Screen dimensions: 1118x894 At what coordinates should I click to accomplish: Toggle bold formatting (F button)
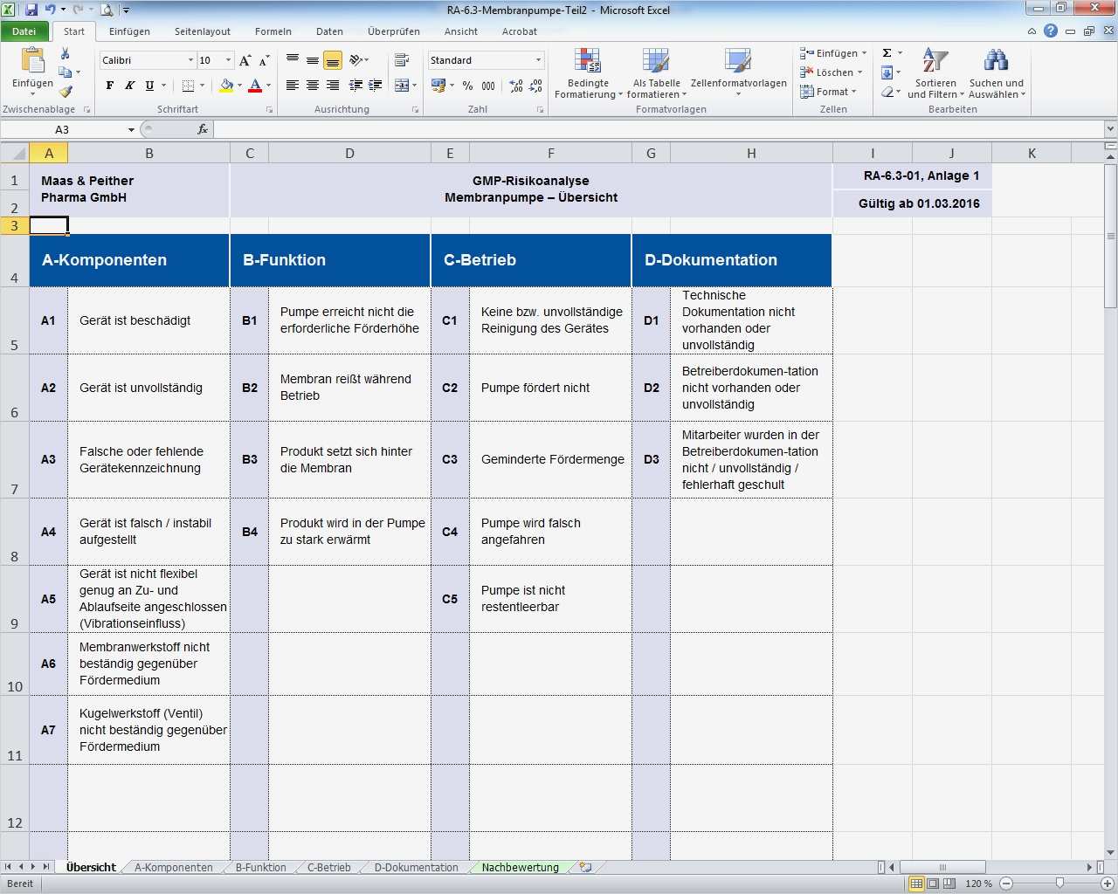(x=109, y=86)
